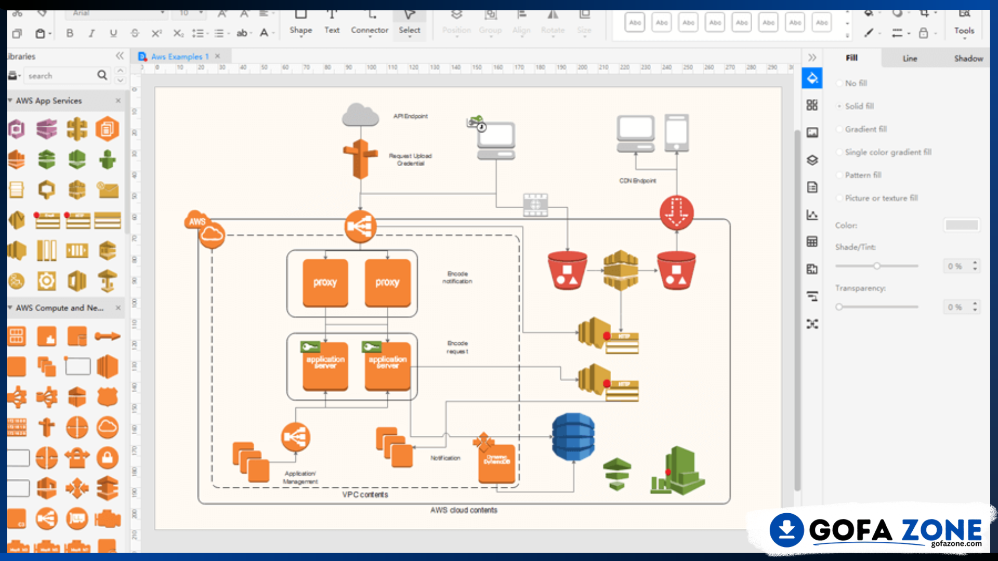Click the Transparency slider handle
The image size is (998, 561).
pos(839,307)
